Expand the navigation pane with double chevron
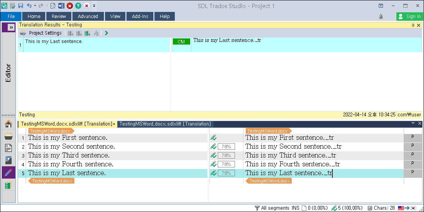 point(11,27)
